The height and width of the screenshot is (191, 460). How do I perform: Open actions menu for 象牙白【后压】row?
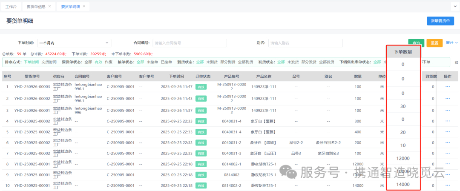click(x=447, y=153)
